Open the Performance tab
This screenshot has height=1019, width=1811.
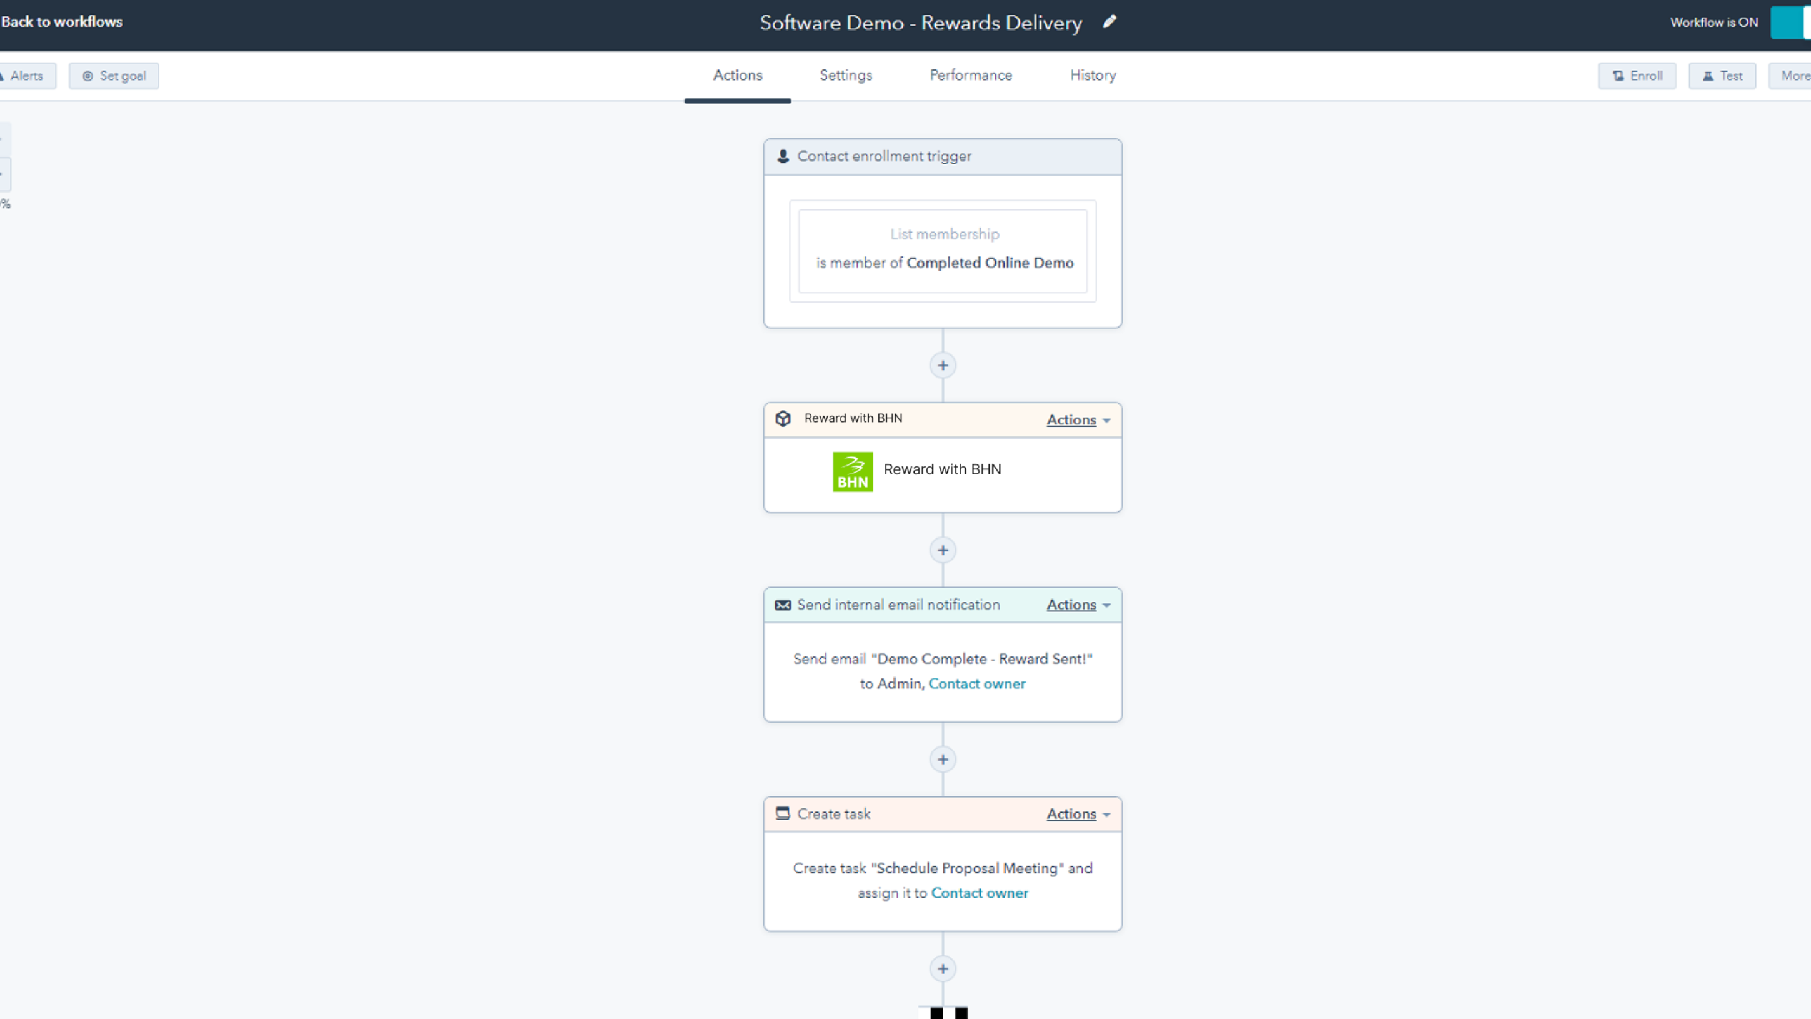[x=970, y=75]
